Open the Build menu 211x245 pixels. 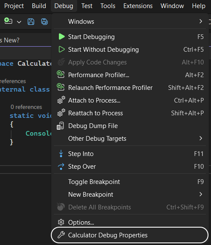39,6
